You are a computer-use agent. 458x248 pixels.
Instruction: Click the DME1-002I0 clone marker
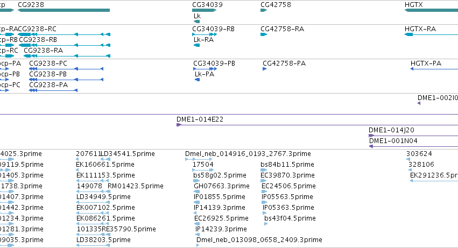pos(419,103)
